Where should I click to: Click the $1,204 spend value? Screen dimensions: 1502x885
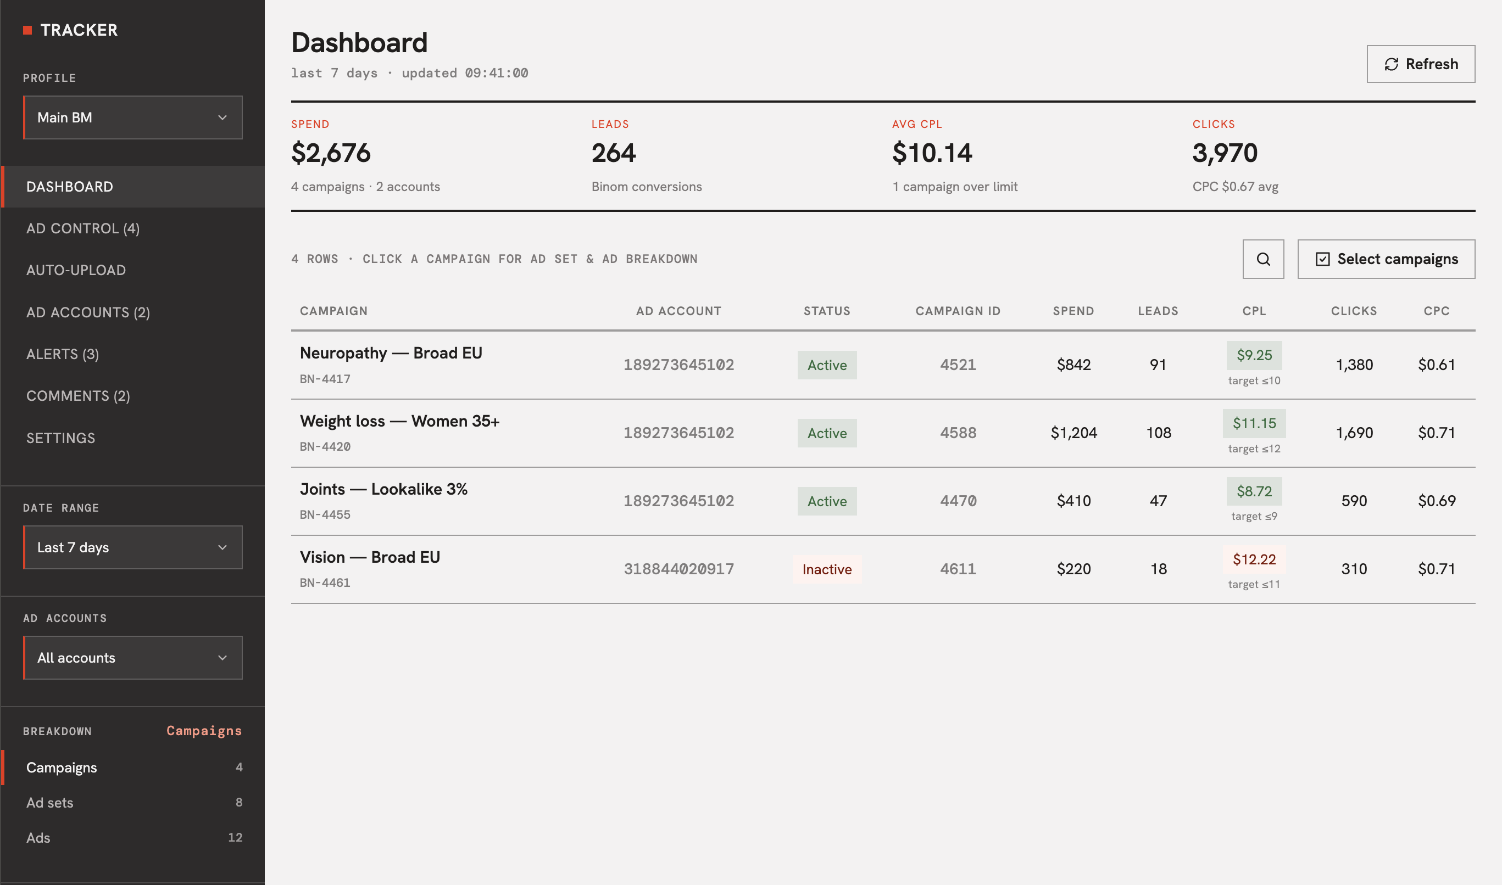1073,433
